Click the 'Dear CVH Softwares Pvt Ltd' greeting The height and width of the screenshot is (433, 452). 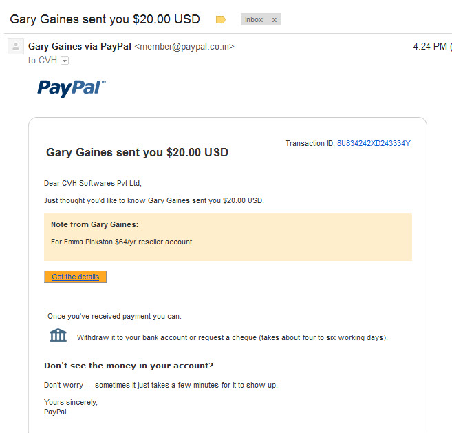(93, 183)
